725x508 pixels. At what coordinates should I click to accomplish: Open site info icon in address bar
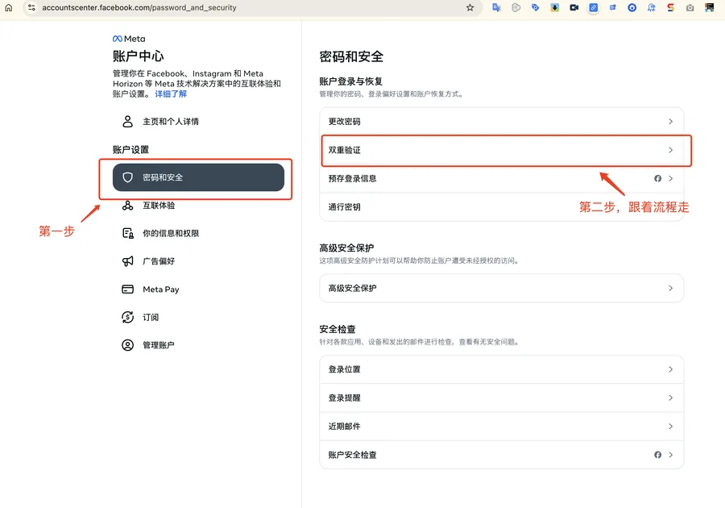[31, 7]
